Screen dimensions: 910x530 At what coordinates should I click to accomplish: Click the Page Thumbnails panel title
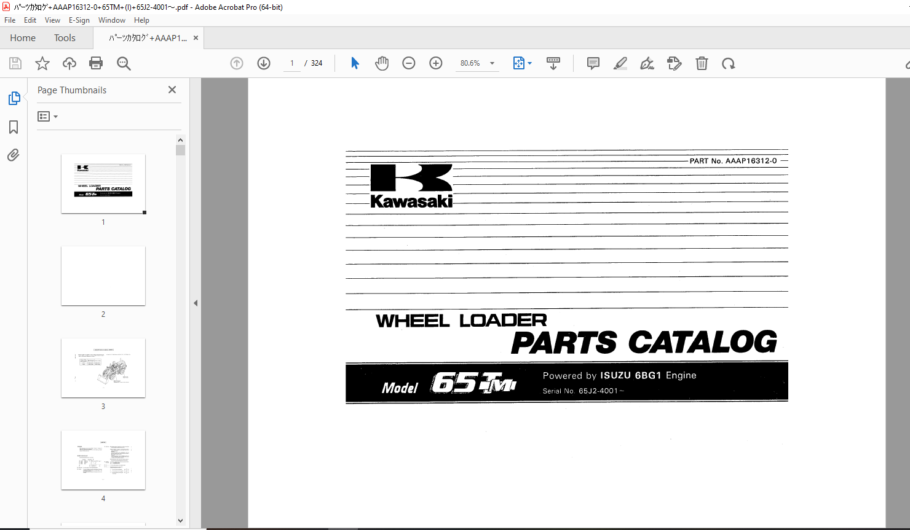(72, 90)
